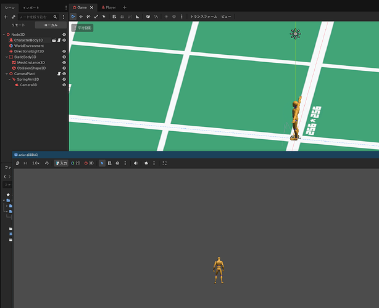The image size is (379, 308).
Task: Select the Move mode tool in viewport toolbar
Action: tap(81, 16)
